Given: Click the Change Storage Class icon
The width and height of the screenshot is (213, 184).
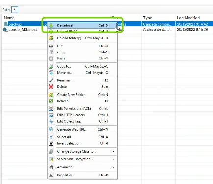Looking at the screenshot, I should [x=51, y=151].
